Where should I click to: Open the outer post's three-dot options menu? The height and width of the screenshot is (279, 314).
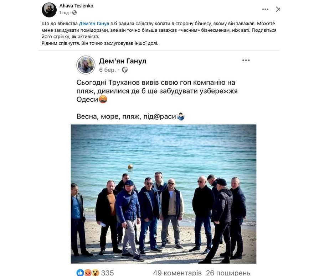coord(265,9)
